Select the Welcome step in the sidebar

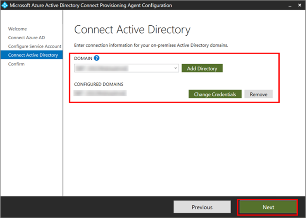click(x=17, y=29)
